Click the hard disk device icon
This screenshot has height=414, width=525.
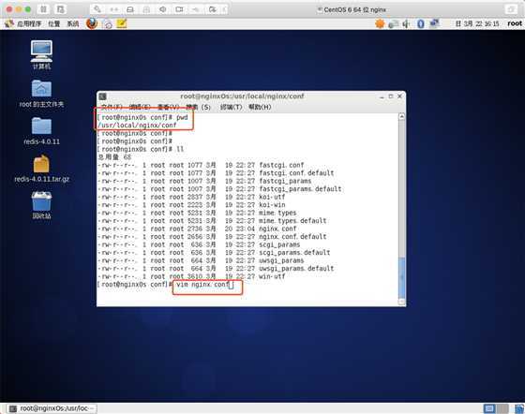(130, 9)
